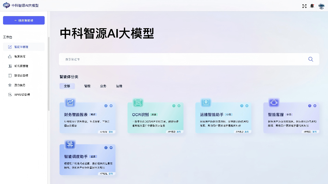328x184 pixels.
Task: Click help question icon on OCR识别 card
Action: (174, 106)
